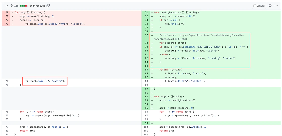This screenshot has height=136, width=282.
Task: Collapse the cmd/root.go file diff
Action: pos(7,6)
